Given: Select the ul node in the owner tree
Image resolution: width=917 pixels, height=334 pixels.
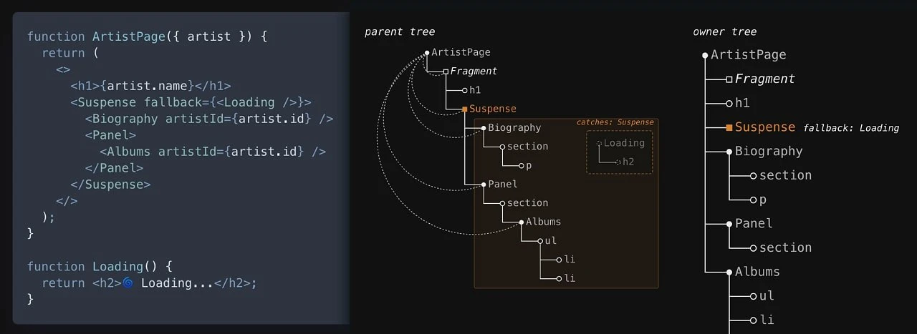Looking at the screenshot, I should pyautogui.click(x=767, y=296).
